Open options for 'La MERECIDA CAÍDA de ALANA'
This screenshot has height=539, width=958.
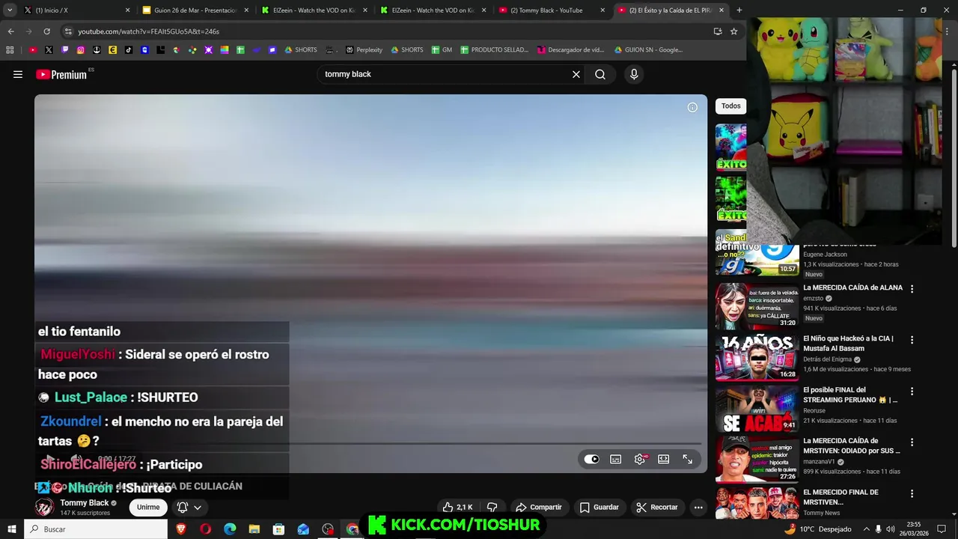[x=912, y=288]
